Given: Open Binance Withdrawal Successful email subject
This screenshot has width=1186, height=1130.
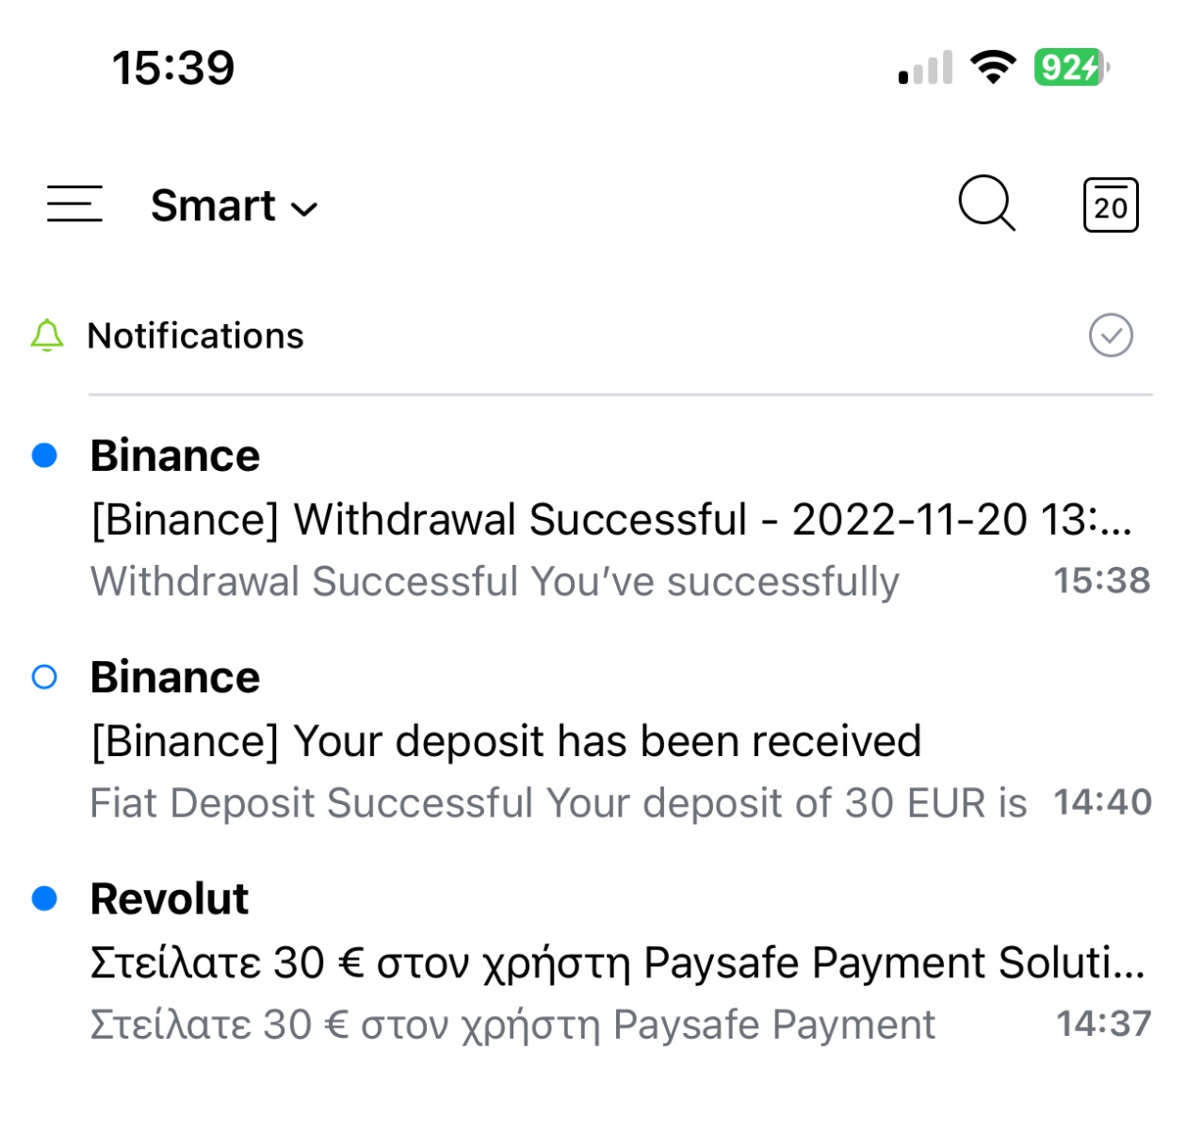Looking at the screenshot, I should (x=611, y=520).
